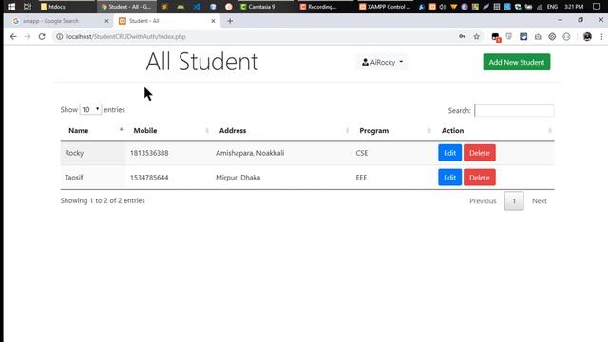
Task: Switch to Recording window in the taskbar
Action: [x=326, y=7]
